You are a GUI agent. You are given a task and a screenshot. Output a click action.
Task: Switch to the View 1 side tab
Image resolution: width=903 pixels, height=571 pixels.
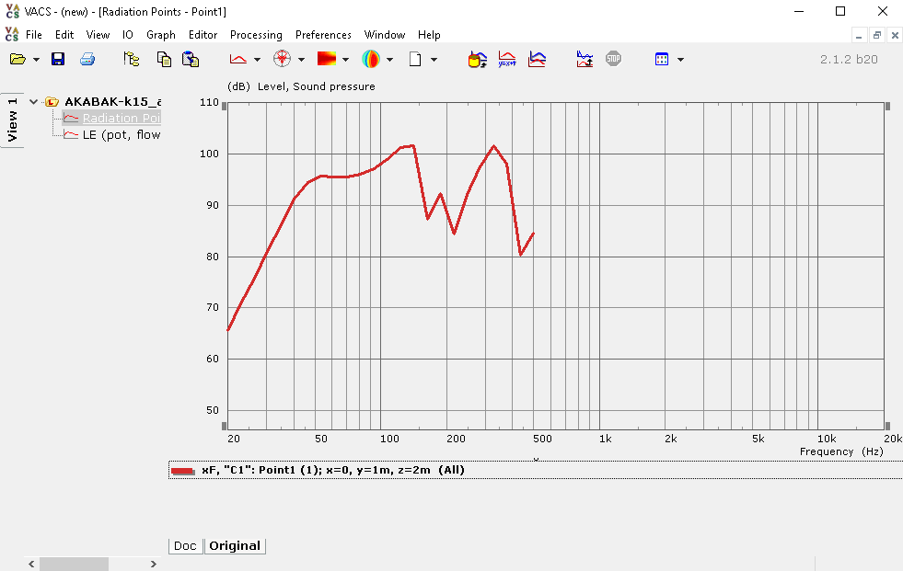pyautogui.click(x=12, y=120)
